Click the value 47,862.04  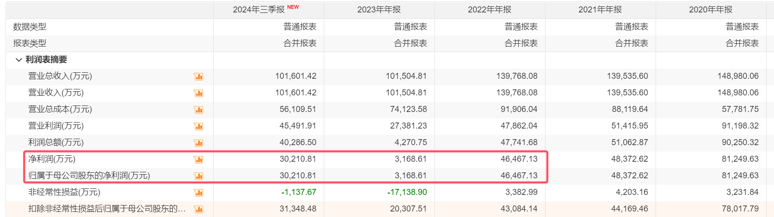pyautogui.click(x=519, y=126)
